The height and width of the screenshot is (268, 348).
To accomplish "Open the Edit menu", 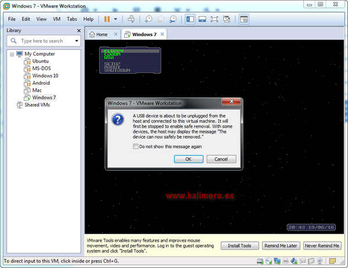I will pos(26,19).
